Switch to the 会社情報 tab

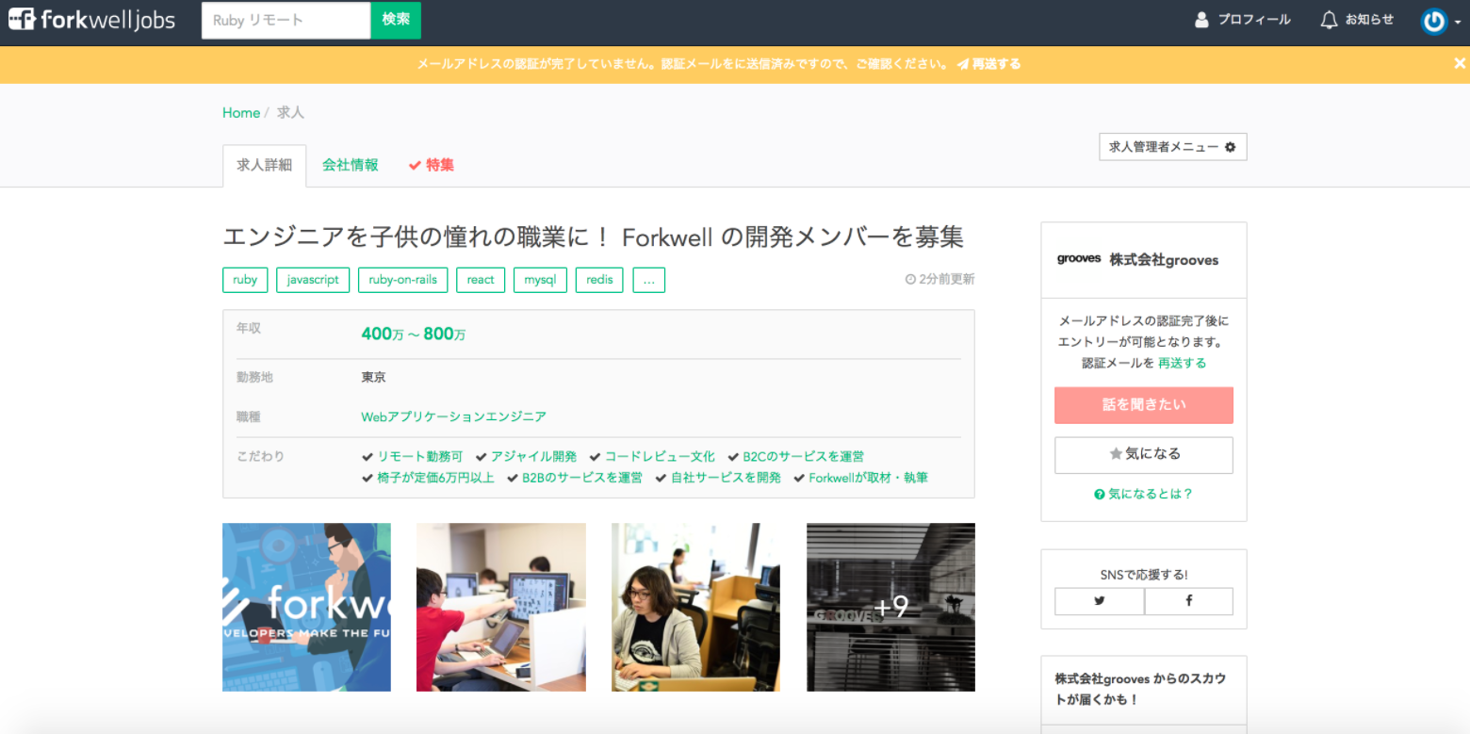click(351, 165)
